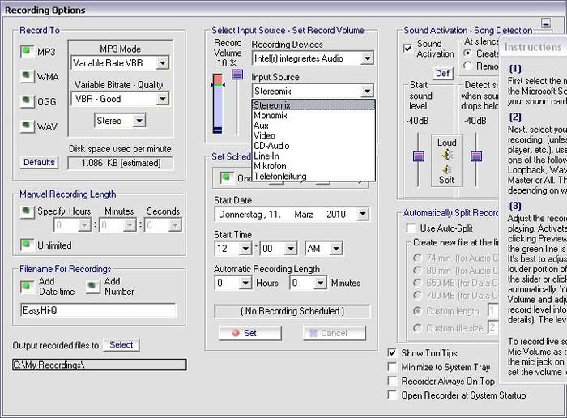Choose CD-Audio from the input list

313,146
